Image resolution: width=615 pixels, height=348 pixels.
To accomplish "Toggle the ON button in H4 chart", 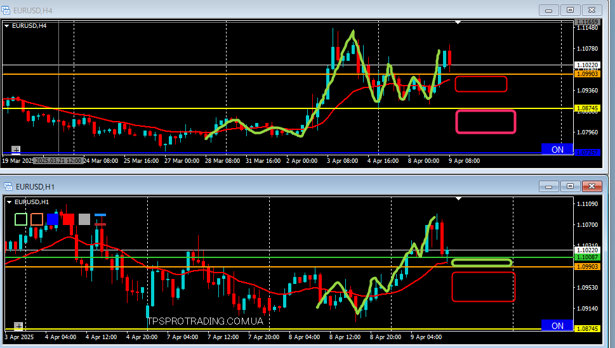I will point(557,150).
